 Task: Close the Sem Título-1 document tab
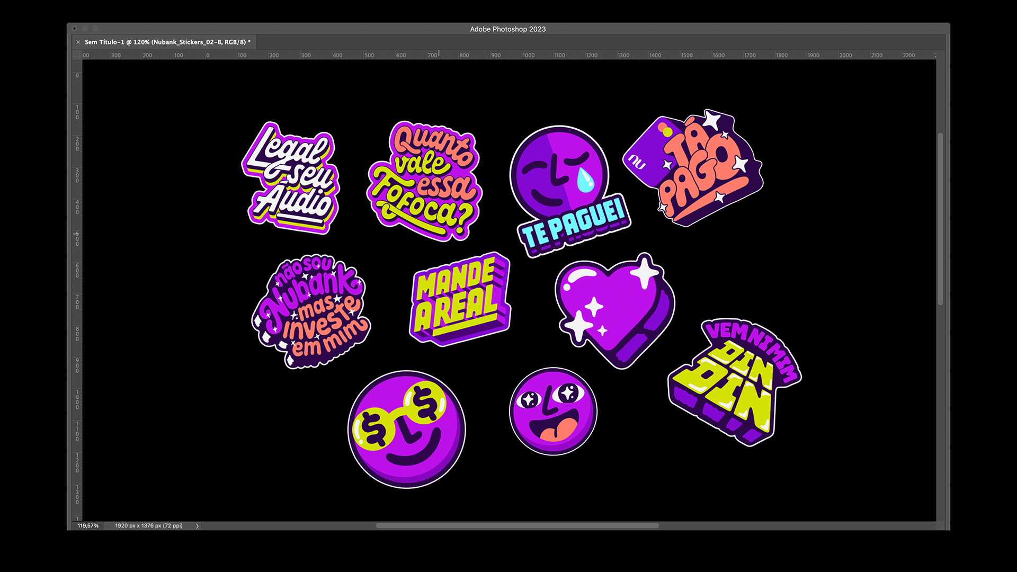(78, 42)
